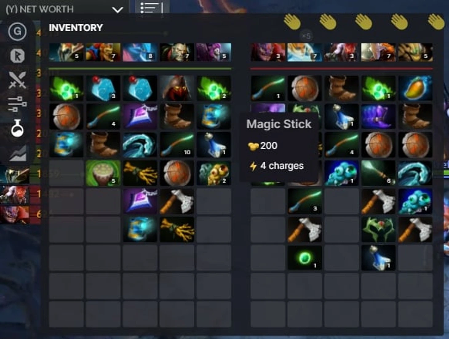Select the "R" badge sidebar icon

coord(17,55)
